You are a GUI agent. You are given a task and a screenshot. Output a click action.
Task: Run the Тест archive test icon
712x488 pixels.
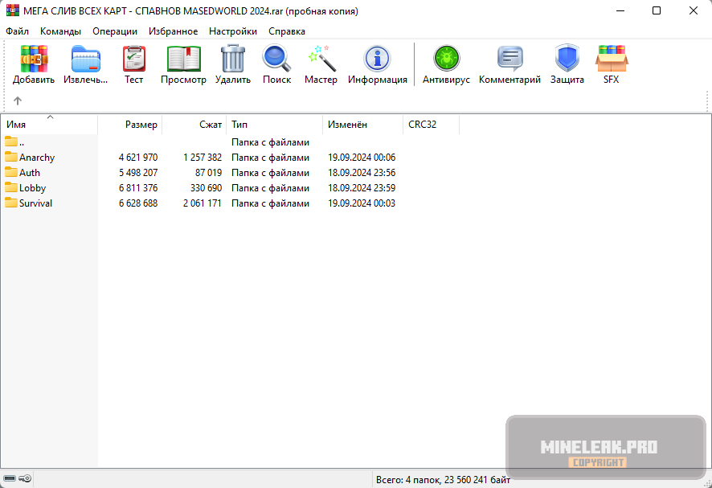tap(134, 59)
